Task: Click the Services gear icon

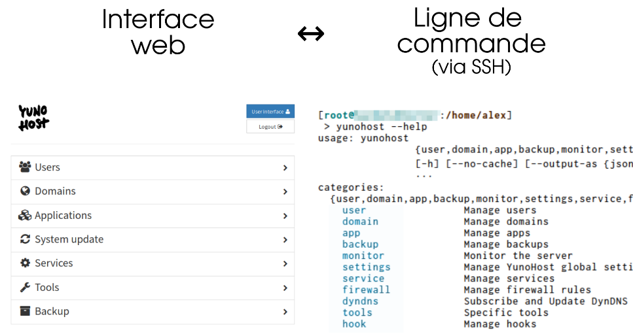Action: 25,263
